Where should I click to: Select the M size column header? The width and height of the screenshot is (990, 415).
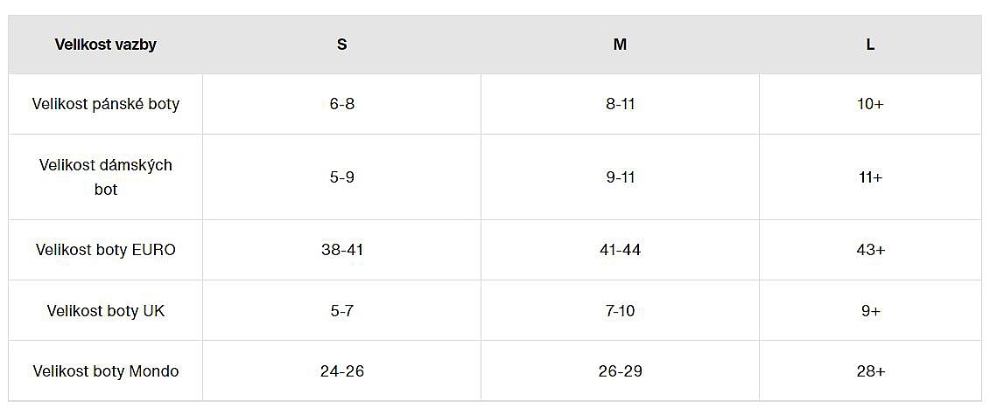(620, 45)
